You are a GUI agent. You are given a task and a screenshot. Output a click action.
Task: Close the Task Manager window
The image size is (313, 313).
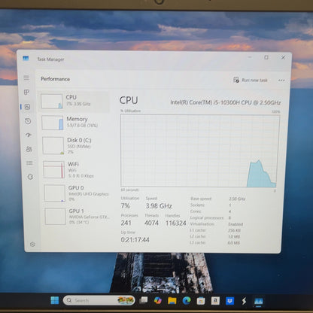[x=283, y=57]
